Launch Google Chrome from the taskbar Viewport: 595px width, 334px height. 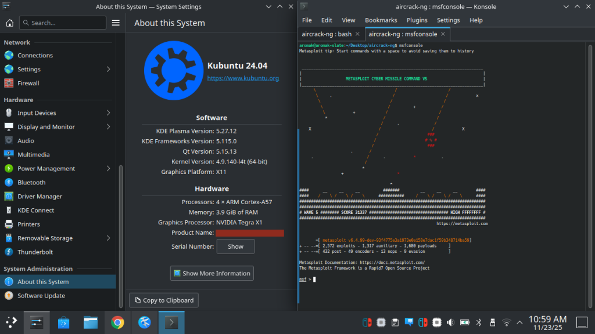click(x=117, y=322)
